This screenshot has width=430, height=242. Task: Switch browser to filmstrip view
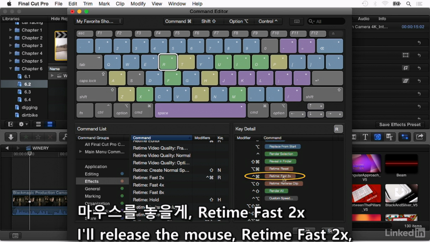tap(38, 124)
